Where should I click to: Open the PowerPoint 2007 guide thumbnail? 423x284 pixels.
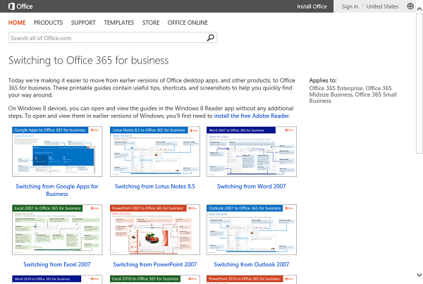click(x=154, y=230)
